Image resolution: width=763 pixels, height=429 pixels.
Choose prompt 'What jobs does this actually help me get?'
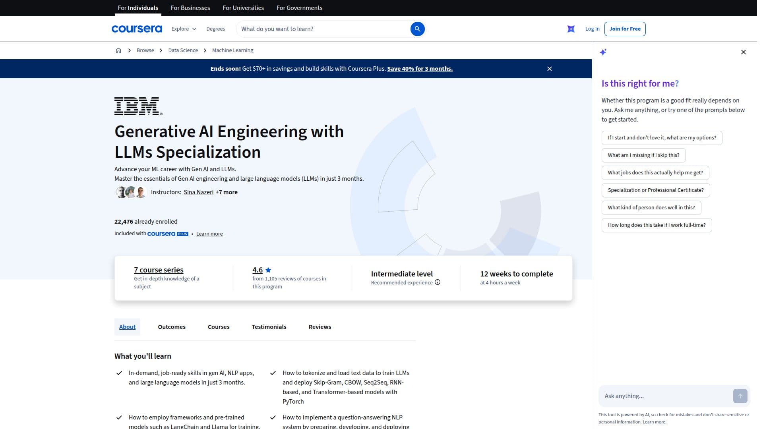point(655,173)
